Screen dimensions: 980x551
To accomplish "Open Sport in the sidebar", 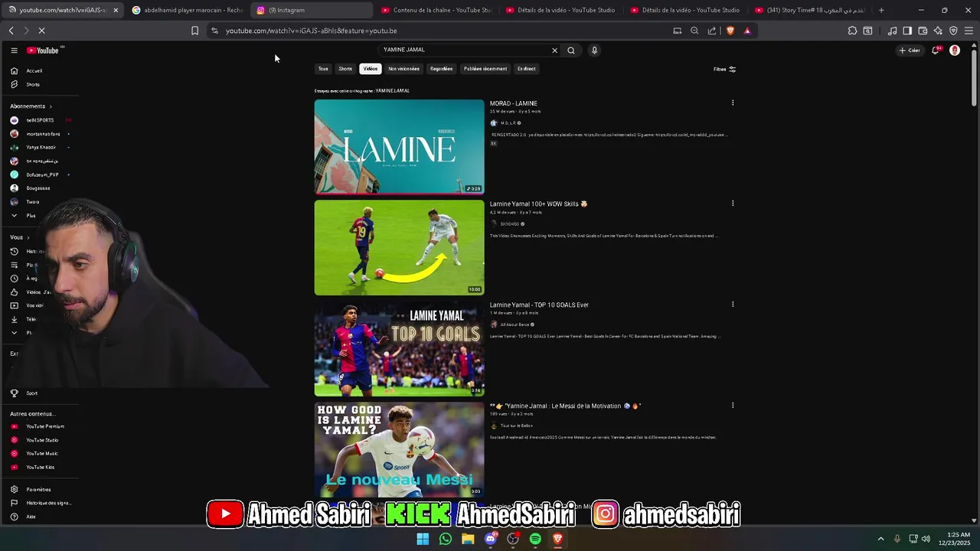I will pyautogui.click(x=32, y=393).
